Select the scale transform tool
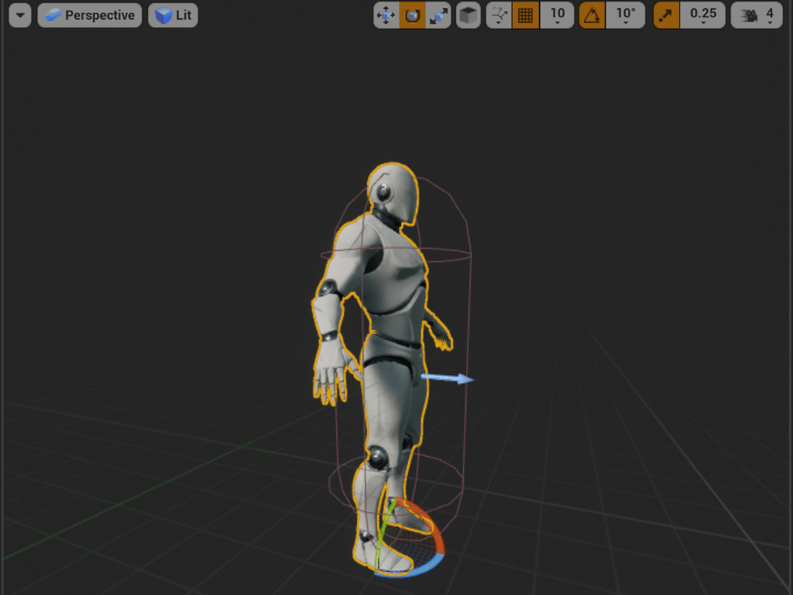The height and width of the screenshot is (595, 793). tap(438, 15)
